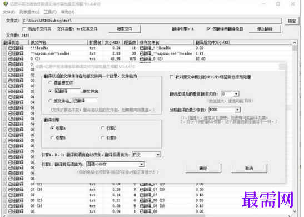The width and height of the screenshot is (304, 217).
Task: Choose translation engine 引擎D
Action: [103, 137]
